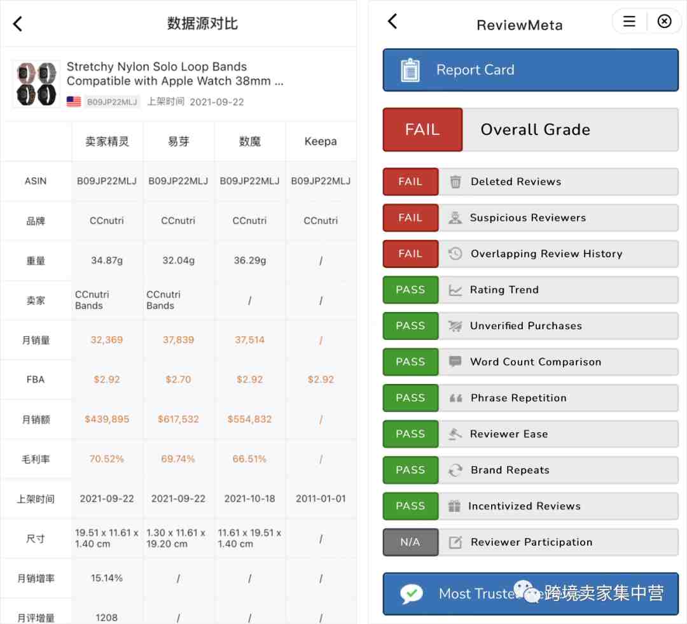The width and height of the screenshot is (687, 624).
Task: Click the 品牌 row label
Action: click(x=36, y=221)
